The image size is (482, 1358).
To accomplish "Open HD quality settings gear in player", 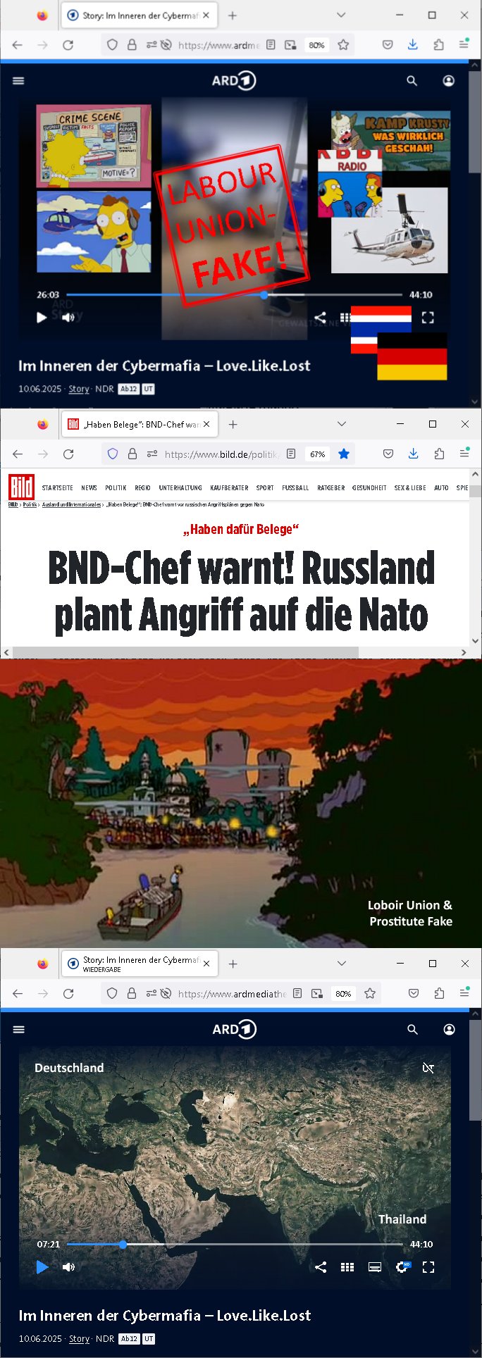I will 402,1266.
